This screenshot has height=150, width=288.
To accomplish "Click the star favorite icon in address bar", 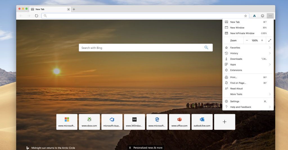I will (246, 16).
